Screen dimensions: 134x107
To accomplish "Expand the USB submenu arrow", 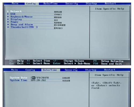I will point(8,14).
